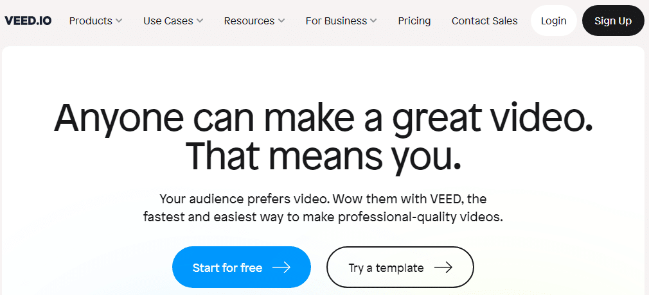Expand the Products chevron arrow
This screenshot has width=649, height=295.
[119, 21]
